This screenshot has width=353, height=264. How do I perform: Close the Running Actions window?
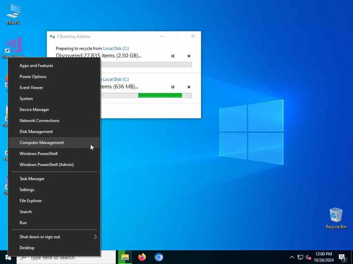[x=193, y=36]
